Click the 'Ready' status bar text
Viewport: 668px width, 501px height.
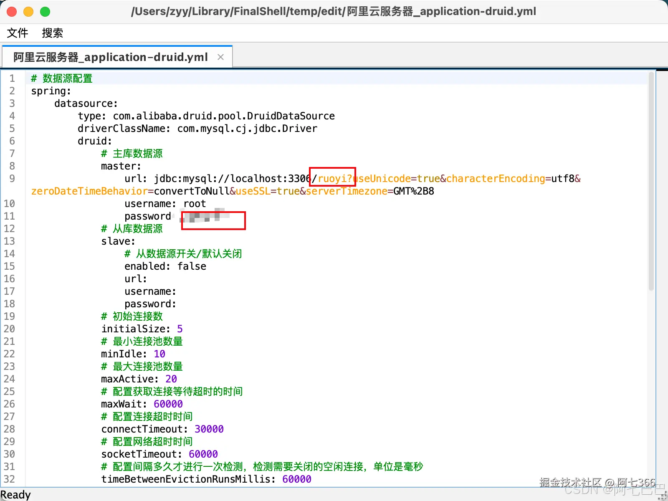coord(16,495)
